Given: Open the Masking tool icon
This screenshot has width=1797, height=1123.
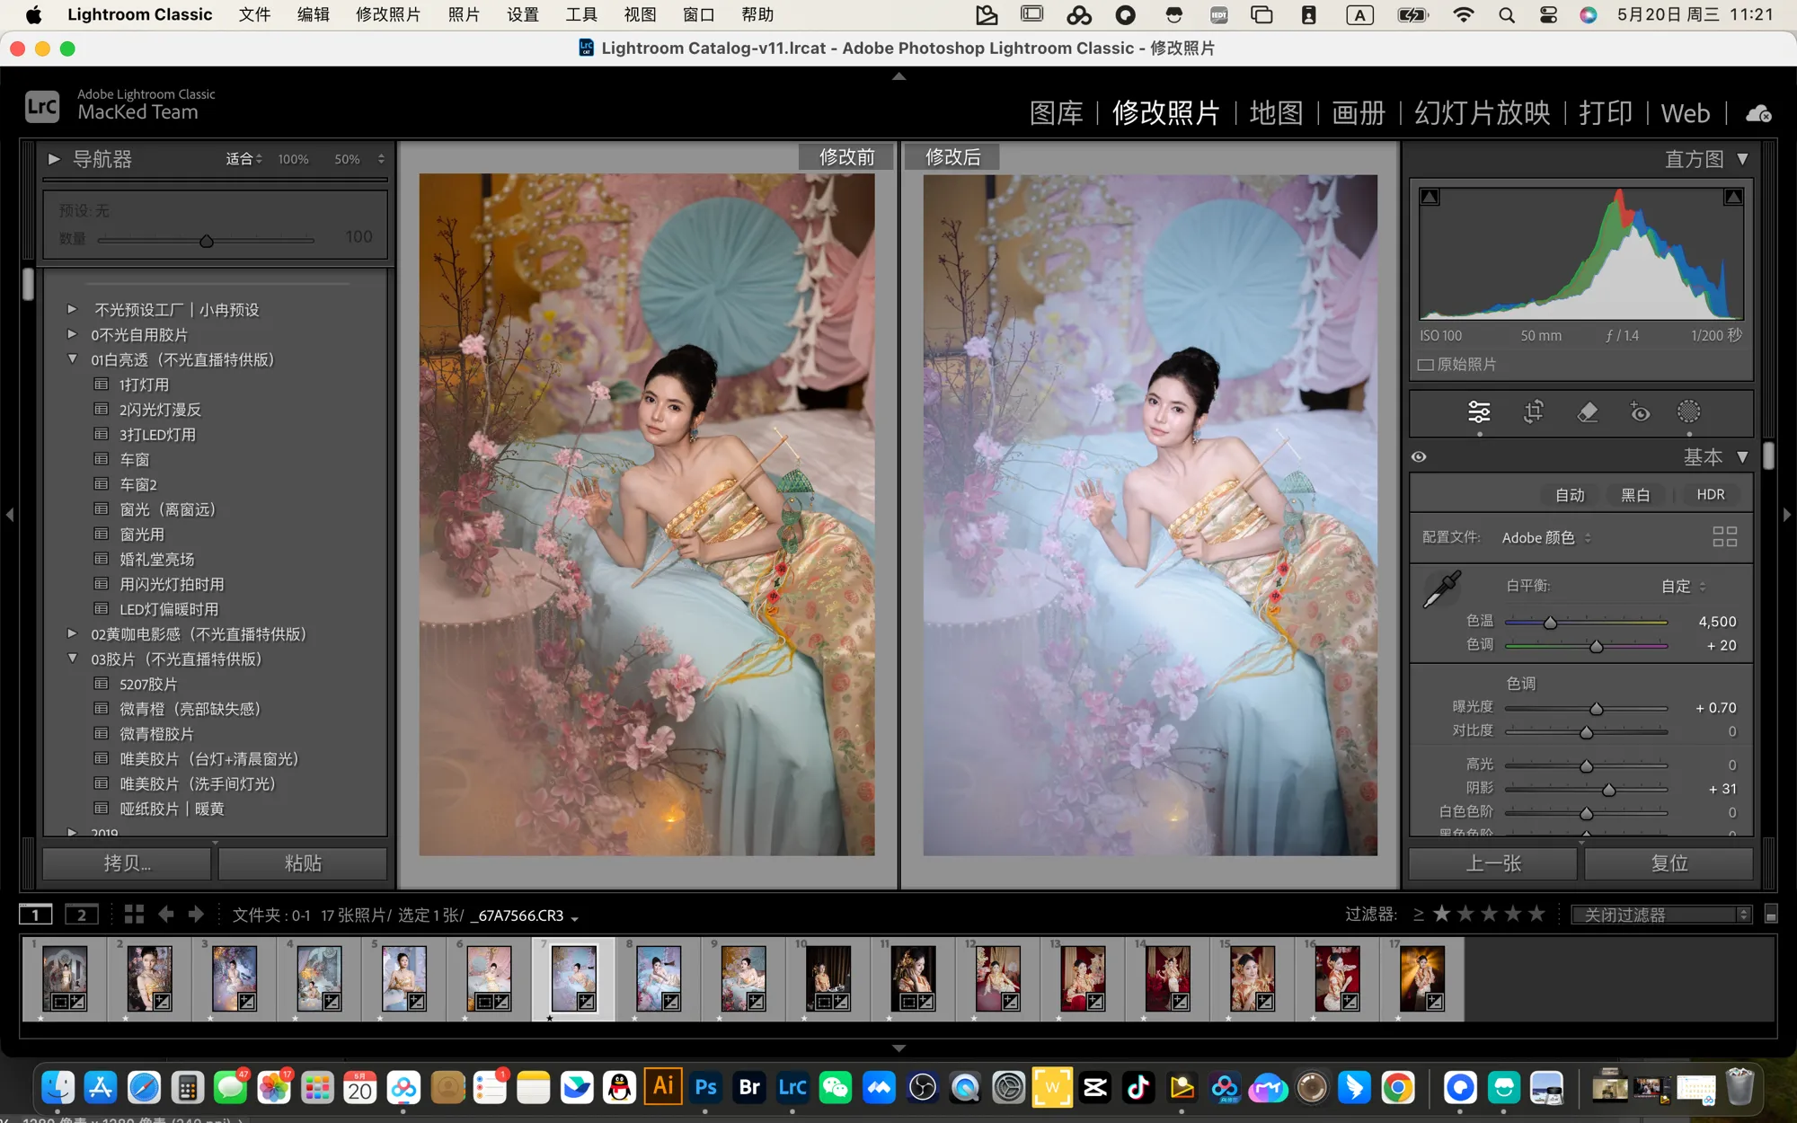Looking at the screenshot, I should 1689,412.
